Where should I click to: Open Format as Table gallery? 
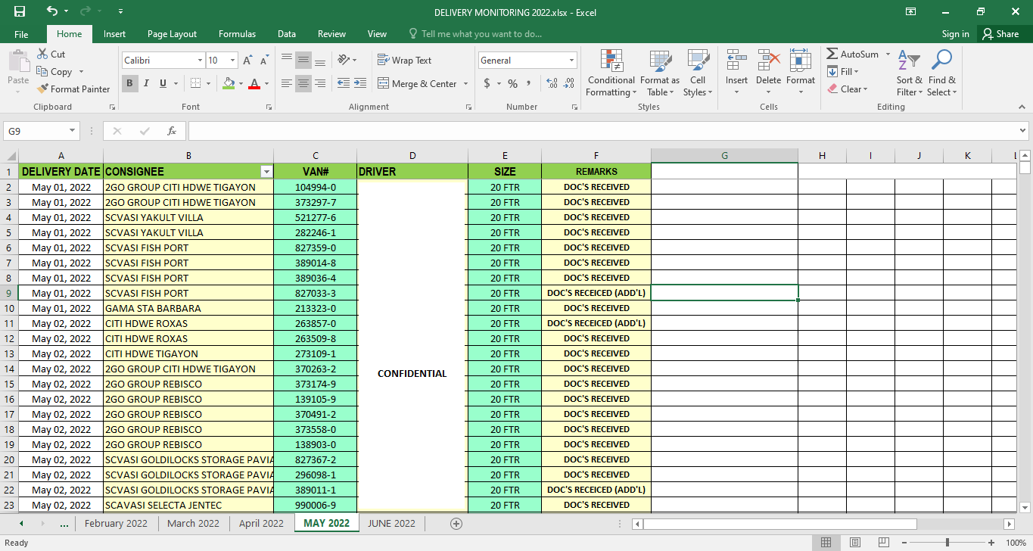point(660,73)
